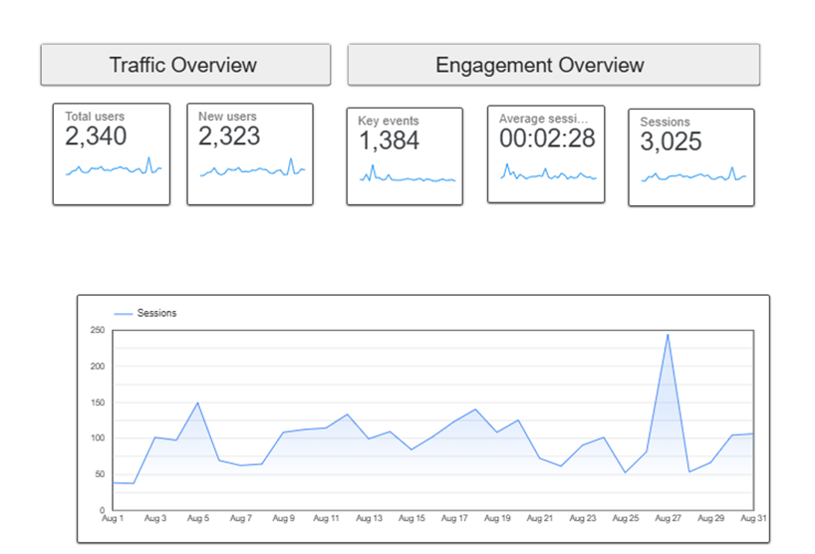Click the Aug 19 axis label
Image resolution: width=815 pixels, height=554 pixels.
click(x=497, y=518)
